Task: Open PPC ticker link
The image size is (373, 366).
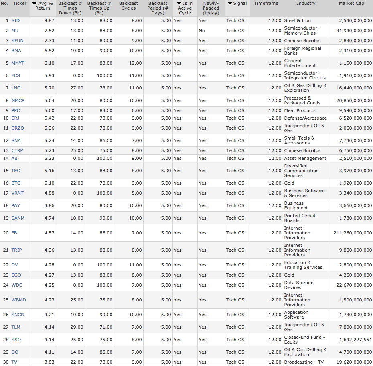Action: point(16,110)
